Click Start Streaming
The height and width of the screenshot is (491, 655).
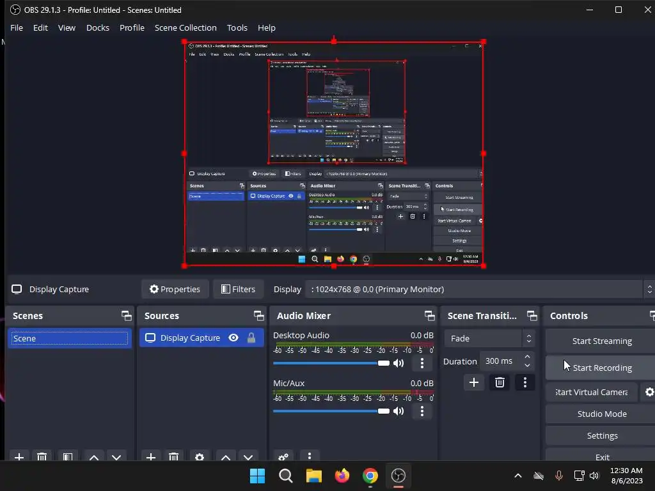click(x=601, y=341)
